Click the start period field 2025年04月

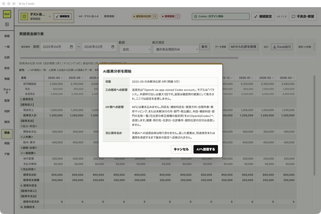pyautogui.click(x=58, y=47)
